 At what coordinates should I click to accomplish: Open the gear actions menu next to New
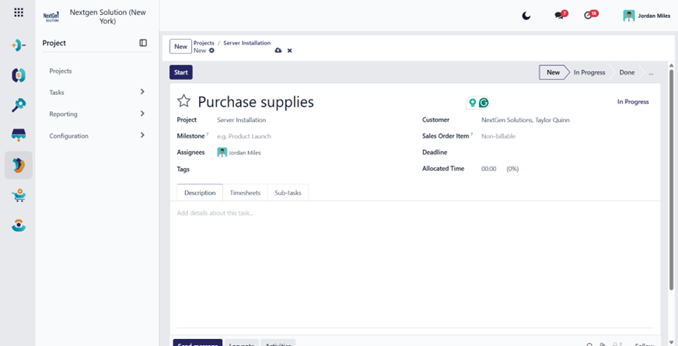[211, 51]
